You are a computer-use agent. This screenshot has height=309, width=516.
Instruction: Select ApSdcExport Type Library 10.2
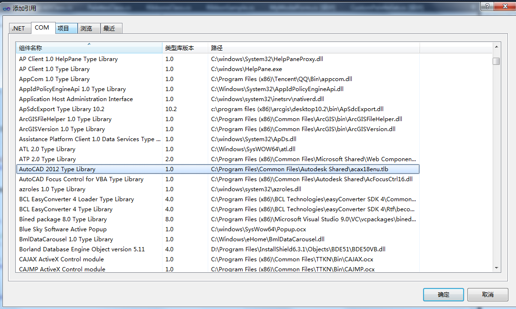218,109
